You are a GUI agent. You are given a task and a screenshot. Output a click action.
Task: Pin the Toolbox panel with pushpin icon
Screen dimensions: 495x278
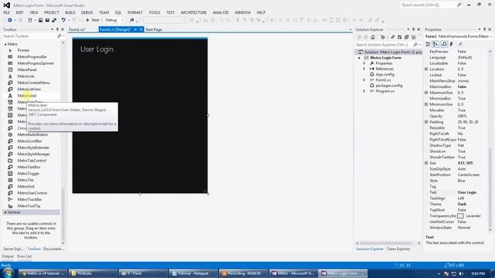tap(57, 29)
